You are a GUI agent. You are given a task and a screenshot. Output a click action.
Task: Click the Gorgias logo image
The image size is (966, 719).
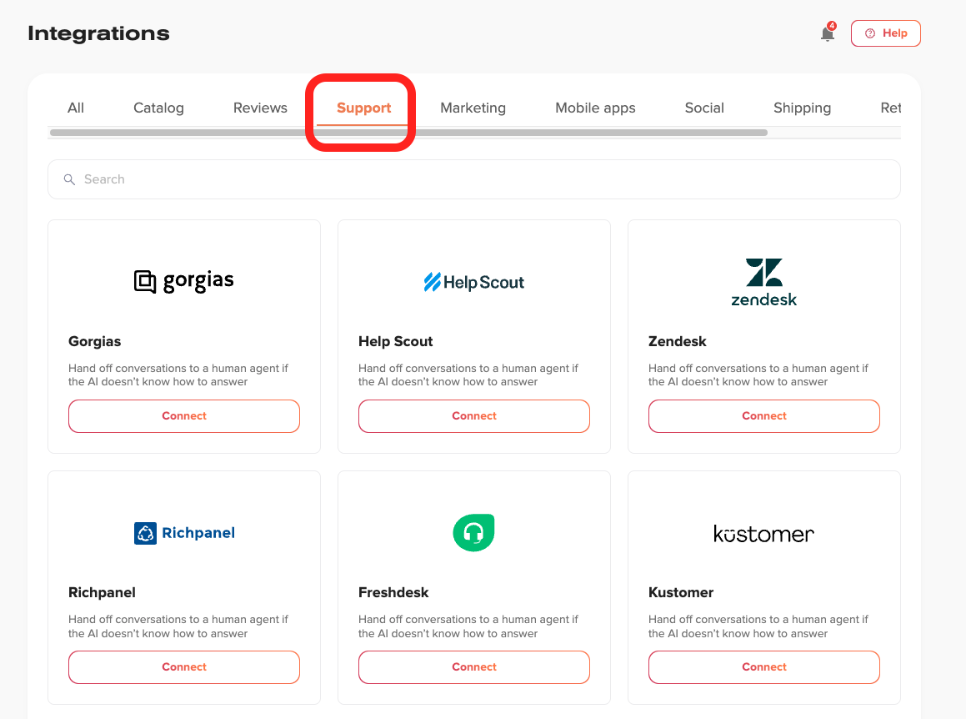(x=183, y=281)
